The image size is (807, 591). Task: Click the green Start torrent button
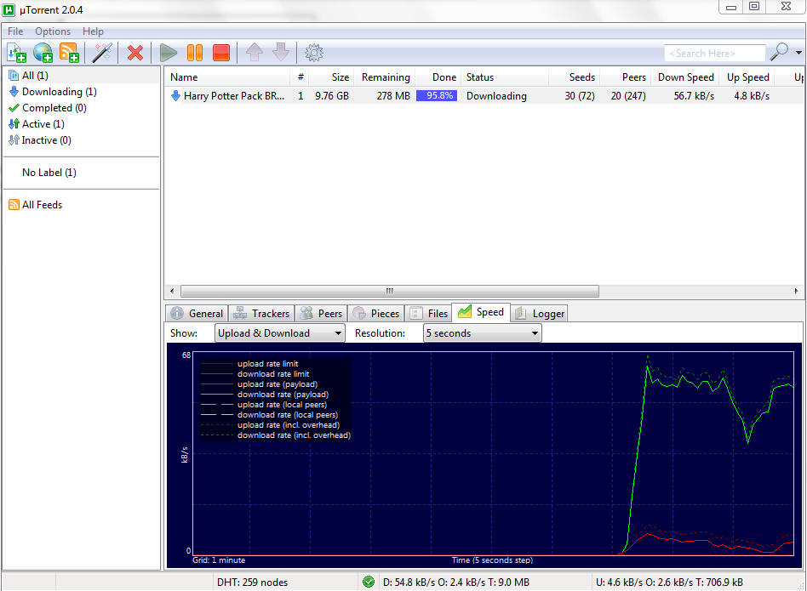[169, 53]
